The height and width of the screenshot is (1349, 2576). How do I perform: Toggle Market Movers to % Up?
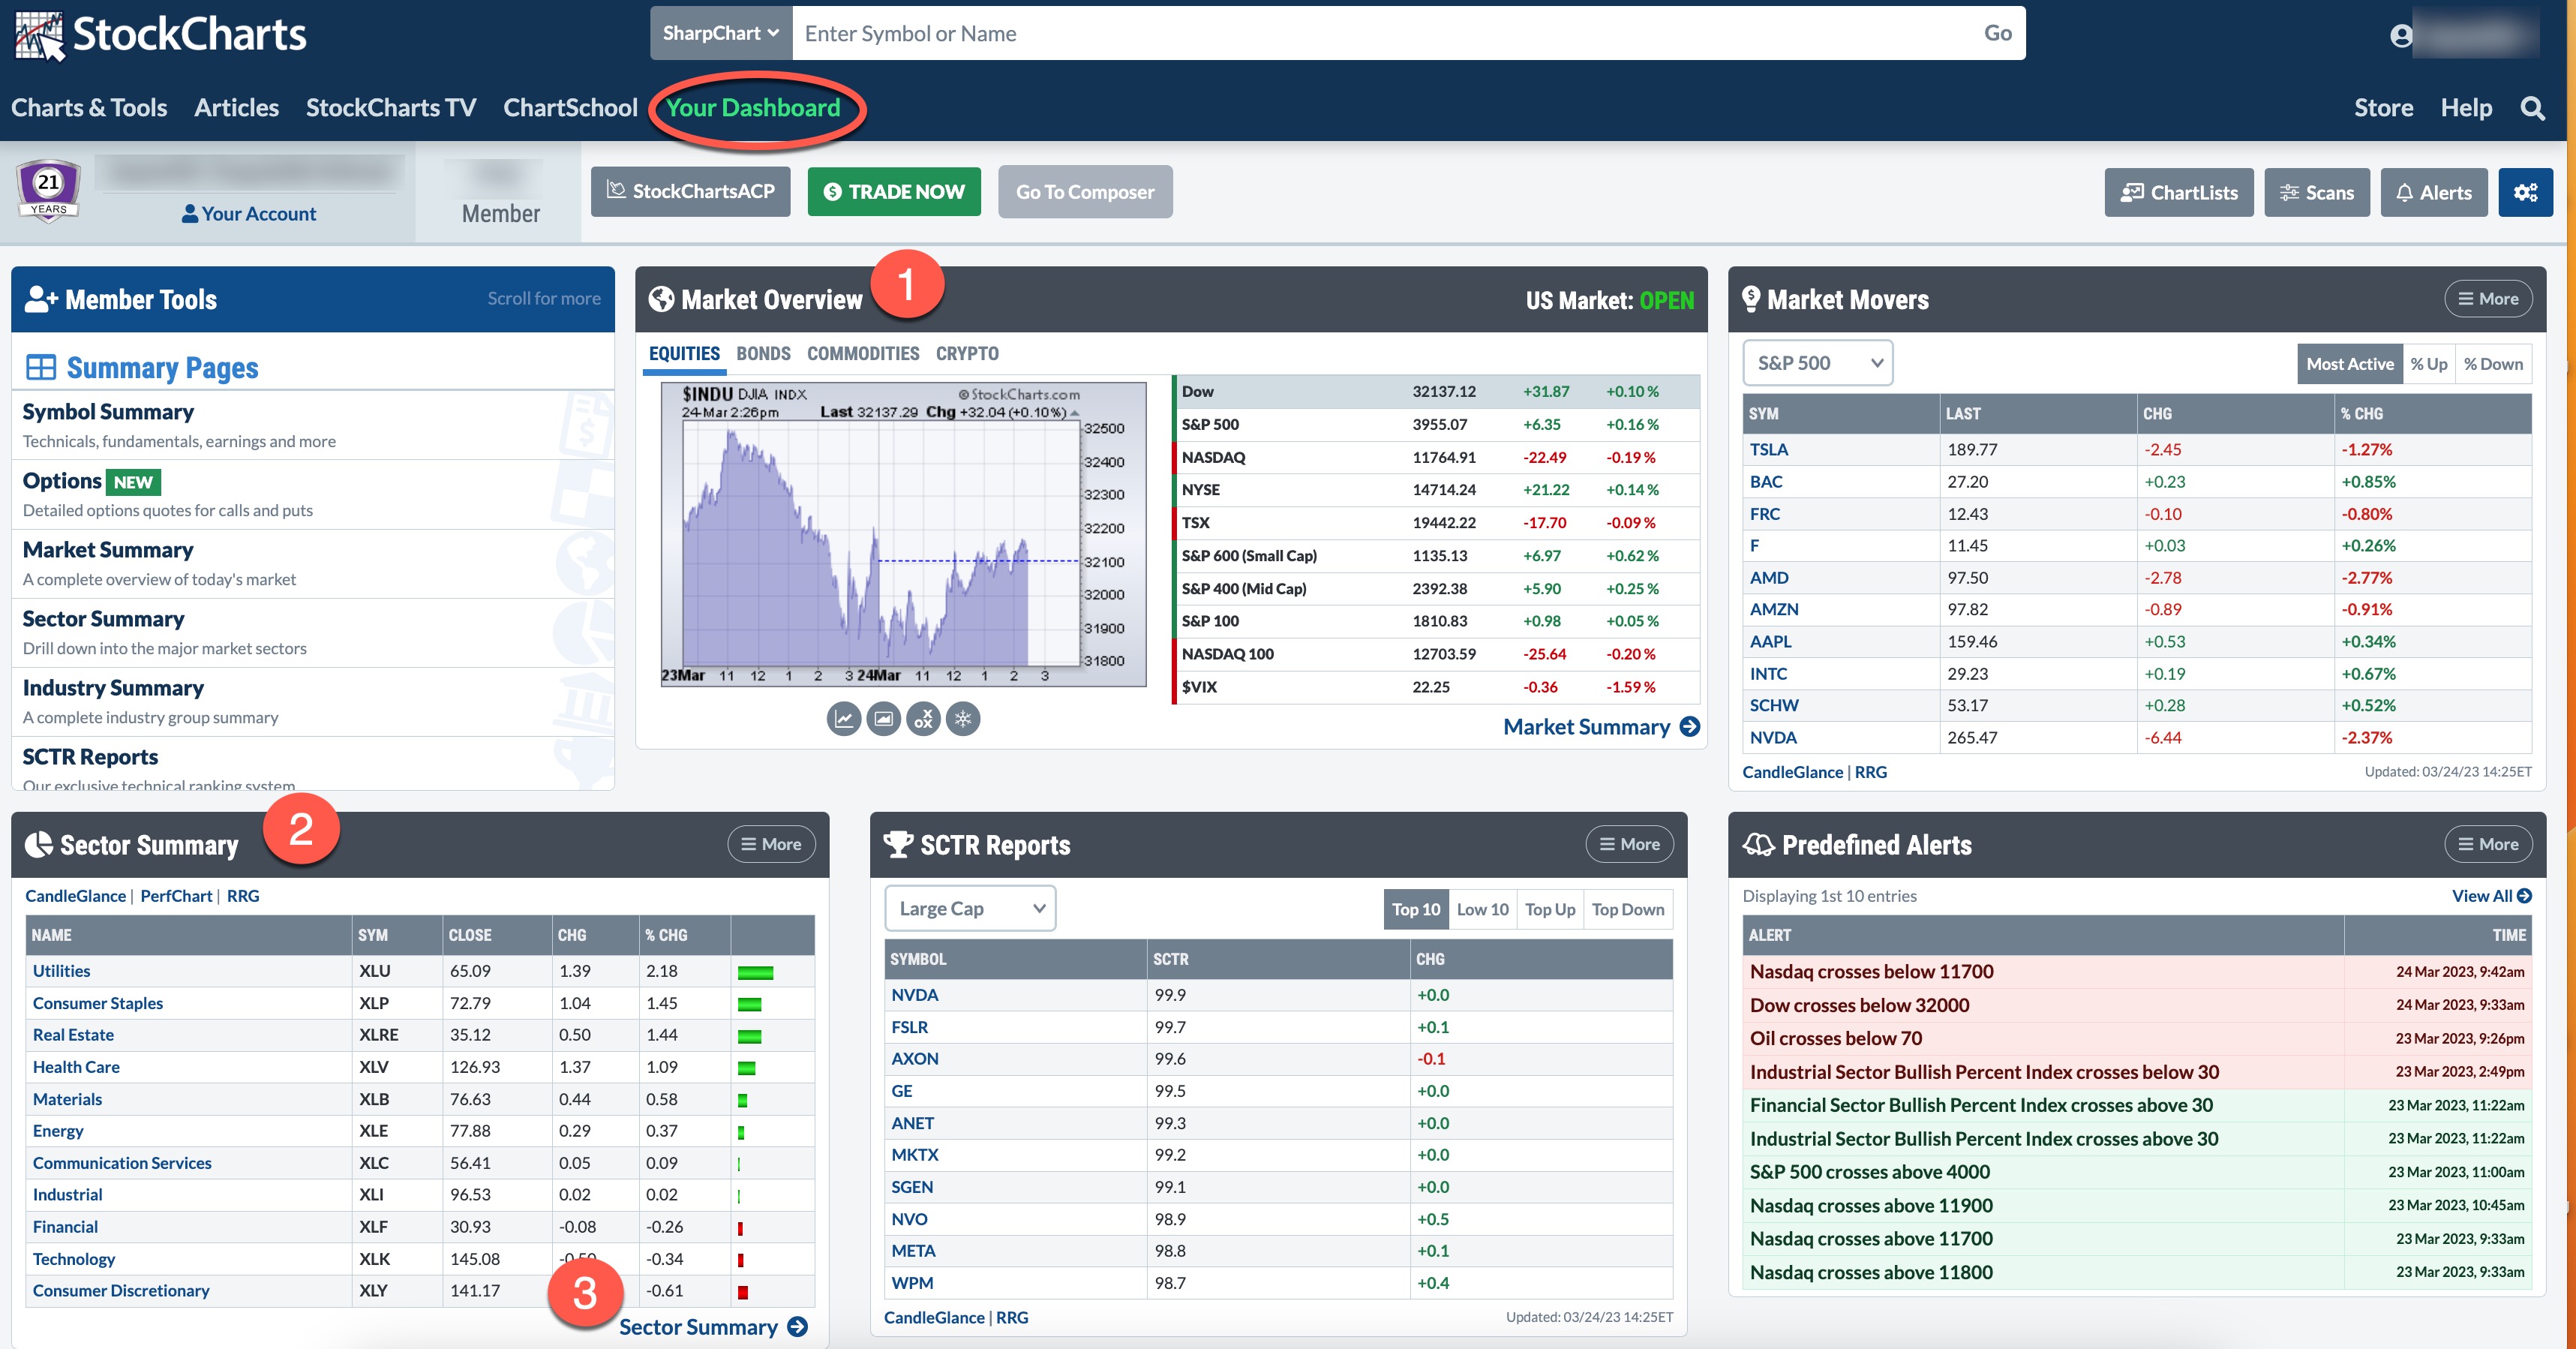coord(2428,364)
